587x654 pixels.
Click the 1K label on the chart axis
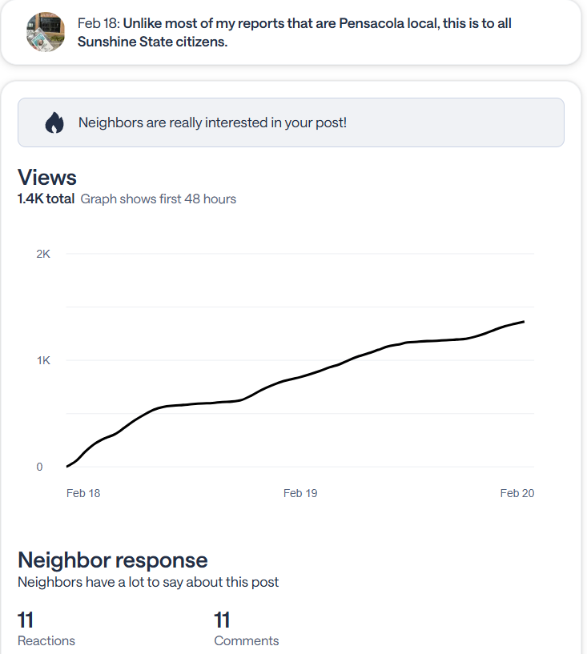[43, 360]
